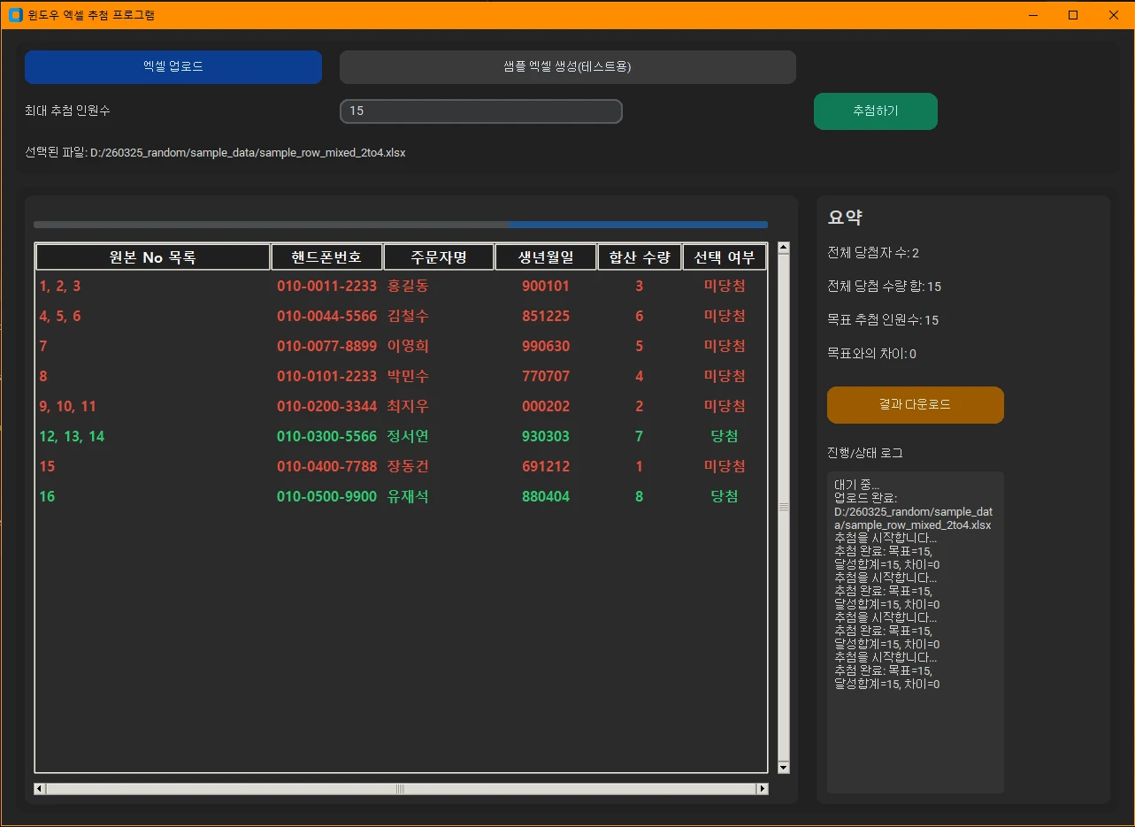Viewport: 1135px width, 827px height.
Task: Click the 생년월일 column header
Action: click(546, 257)
